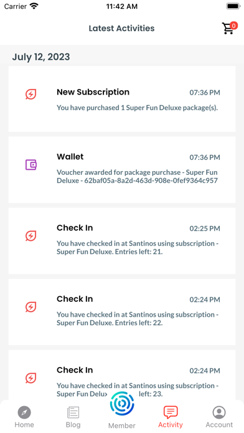This screenshot has height=433, width=244.
Task: Select the Activity chat bubble icon
Action: (171, 412)
